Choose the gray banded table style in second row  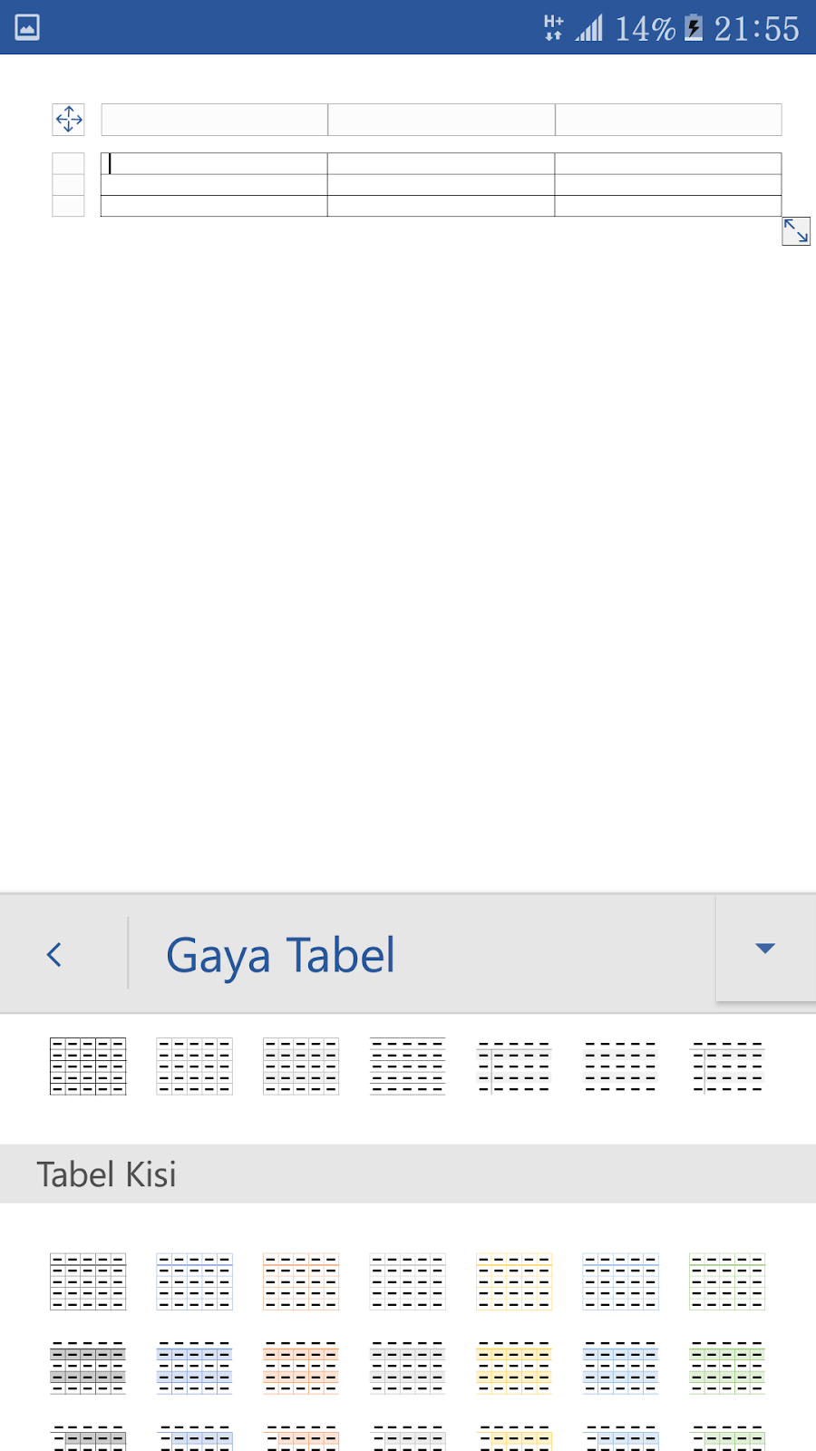point(88,1368)
